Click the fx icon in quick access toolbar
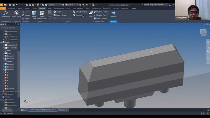 coord(87,5)
